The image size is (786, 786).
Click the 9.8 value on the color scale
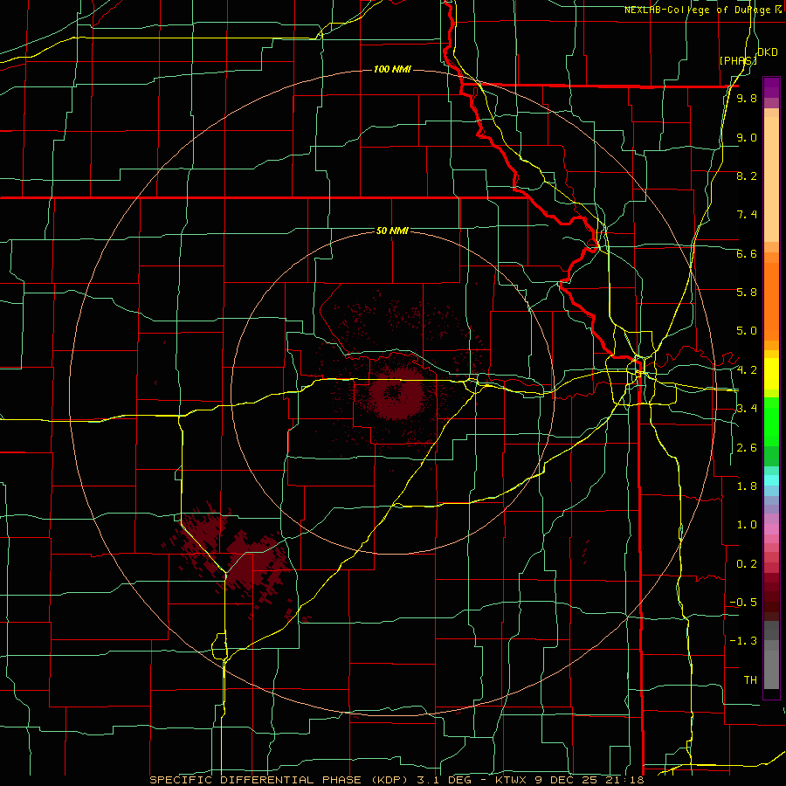(747, 98)
